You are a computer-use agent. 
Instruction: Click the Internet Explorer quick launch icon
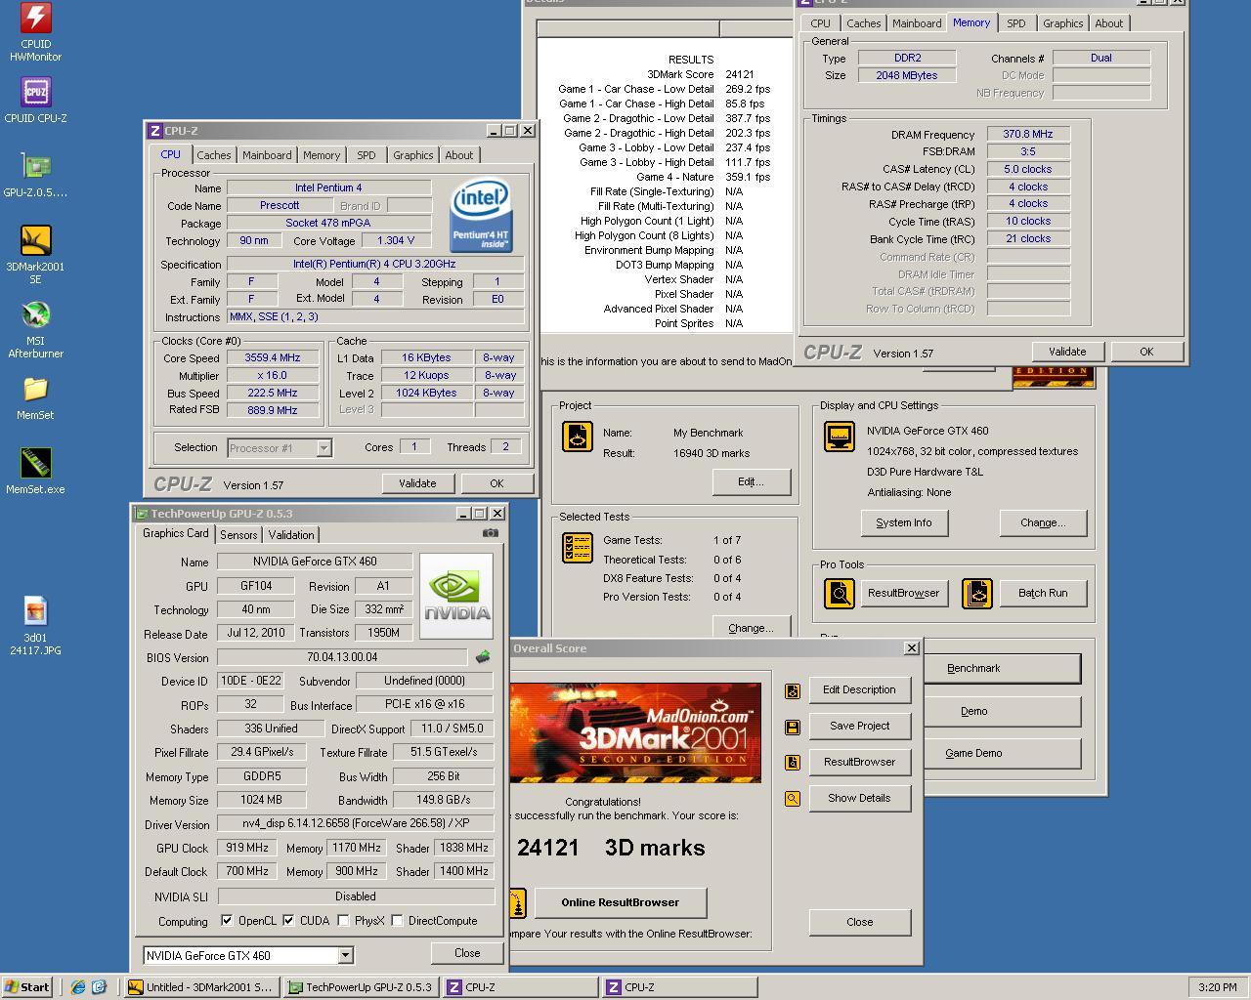click(78, 987)
